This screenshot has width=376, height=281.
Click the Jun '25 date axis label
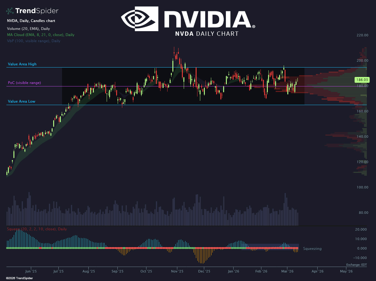(31, 271)
